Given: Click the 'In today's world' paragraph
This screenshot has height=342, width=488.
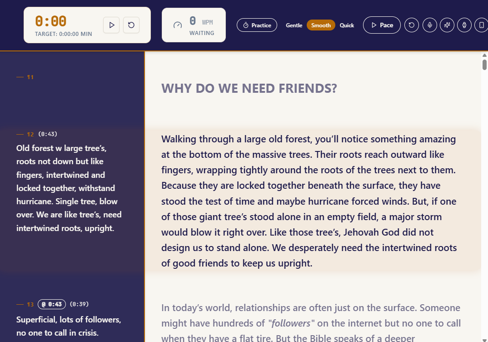Looking at the screenshot, I should (311, 322).
